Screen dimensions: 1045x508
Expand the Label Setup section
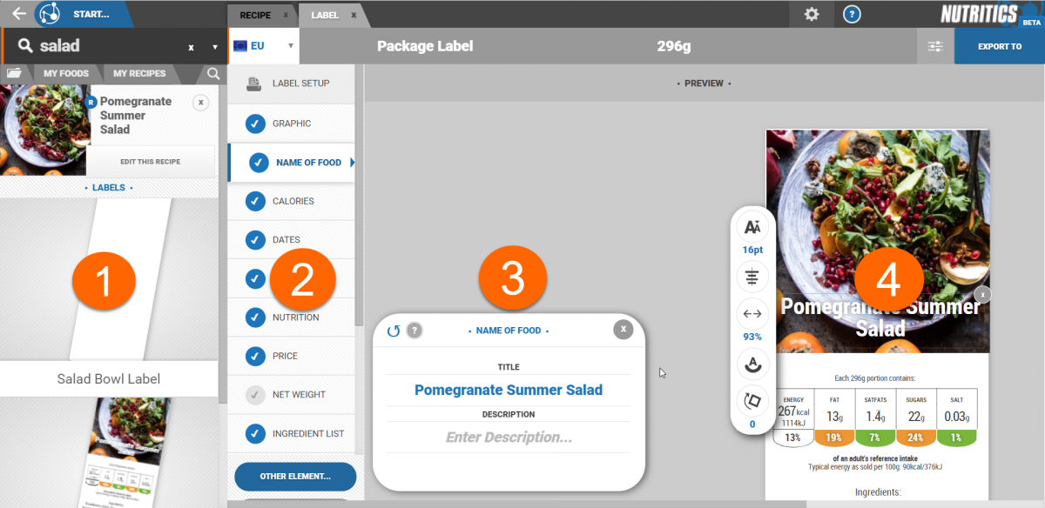[x=291, y=84]
